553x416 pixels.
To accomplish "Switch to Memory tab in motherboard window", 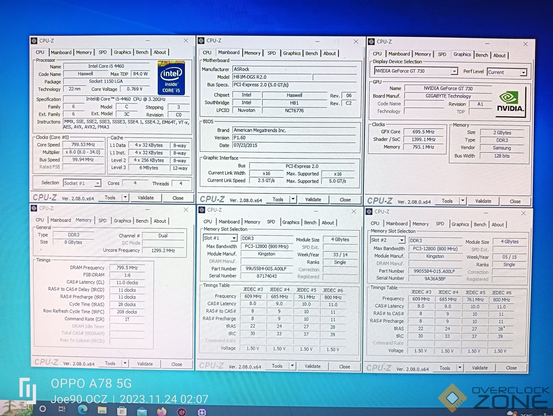I will (x=252, y=53).
